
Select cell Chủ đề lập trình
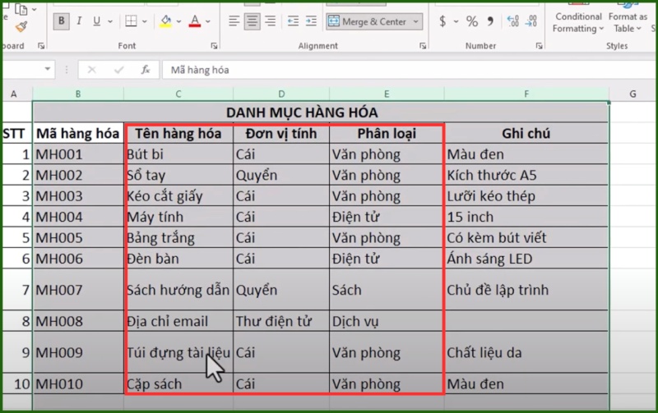526,290
